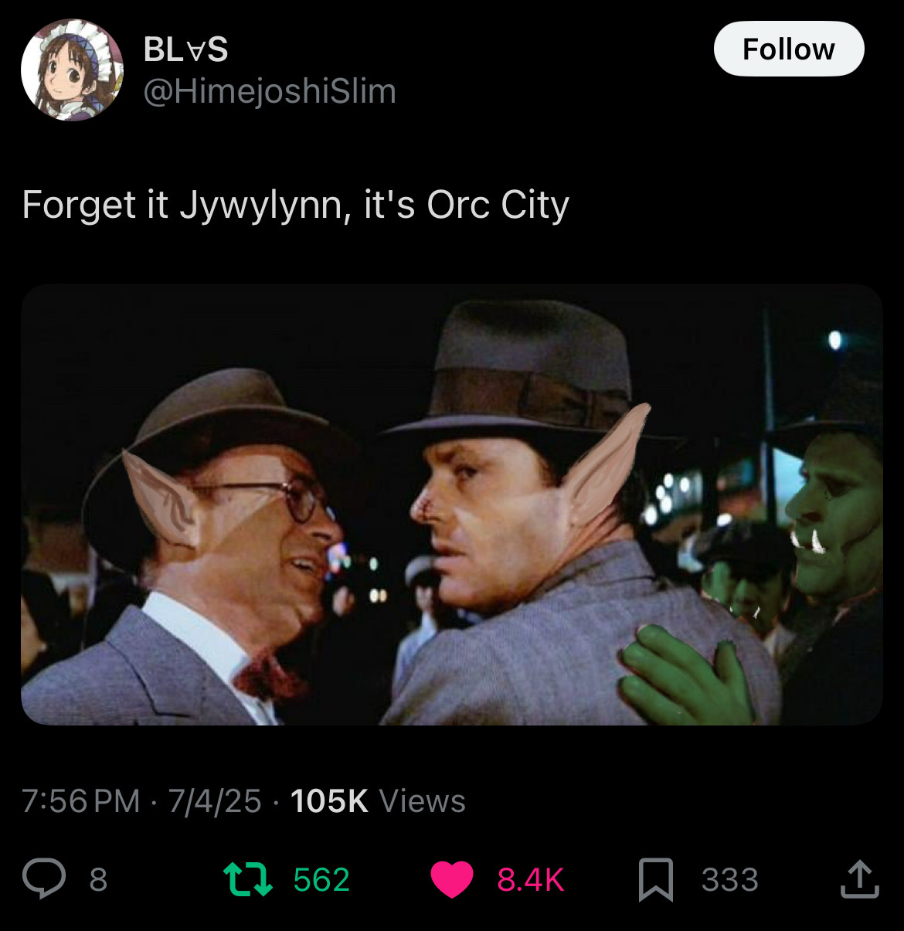904x931 pixels.
Task: Click the BL∀S display name
Action: [x=185, y=50]
